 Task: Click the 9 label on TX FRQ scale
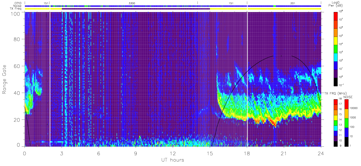pos(340,146)
